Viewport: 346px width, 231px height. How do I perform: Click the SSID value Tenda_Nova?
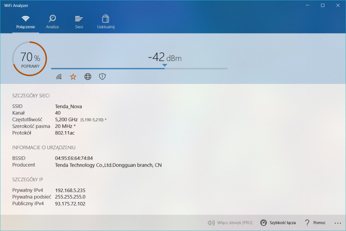(x=69, y=106)
